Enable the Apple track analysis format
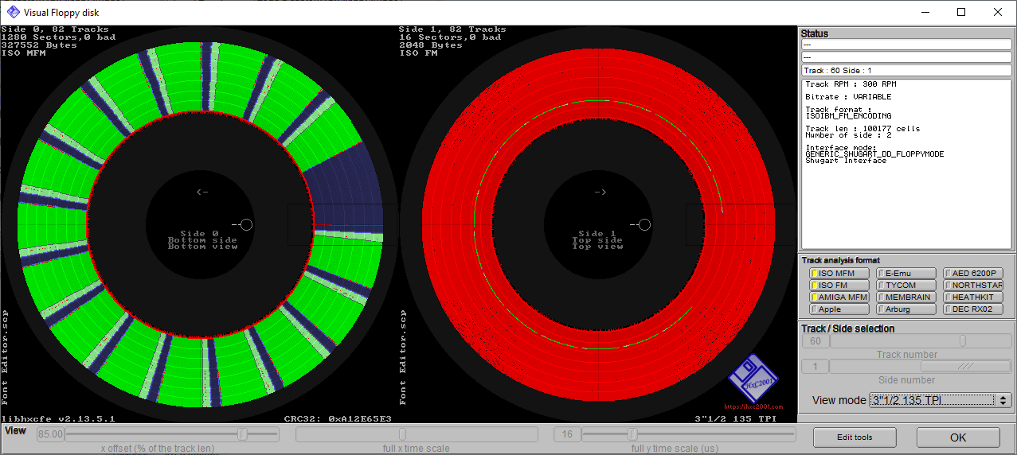 click(x=839, y=309)
